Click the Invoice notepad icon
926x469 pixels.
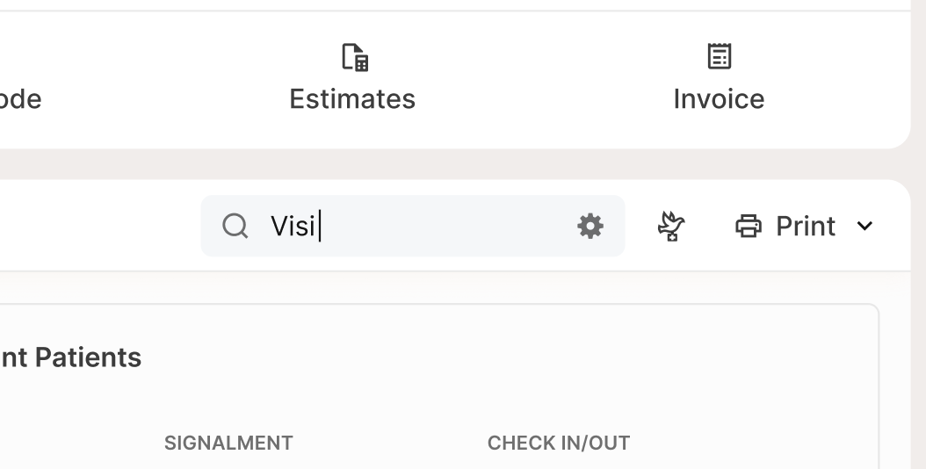pos(720,57)
